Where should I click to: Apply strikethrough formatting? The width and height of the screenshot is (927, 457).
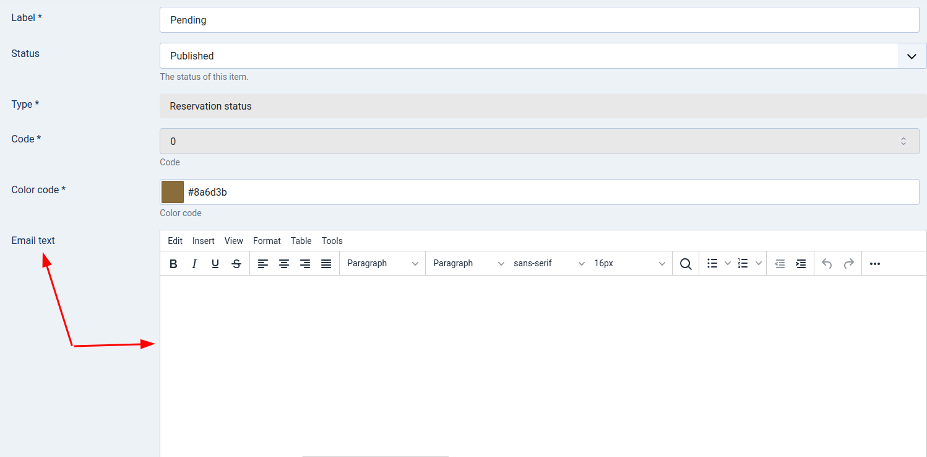(236, 264)
